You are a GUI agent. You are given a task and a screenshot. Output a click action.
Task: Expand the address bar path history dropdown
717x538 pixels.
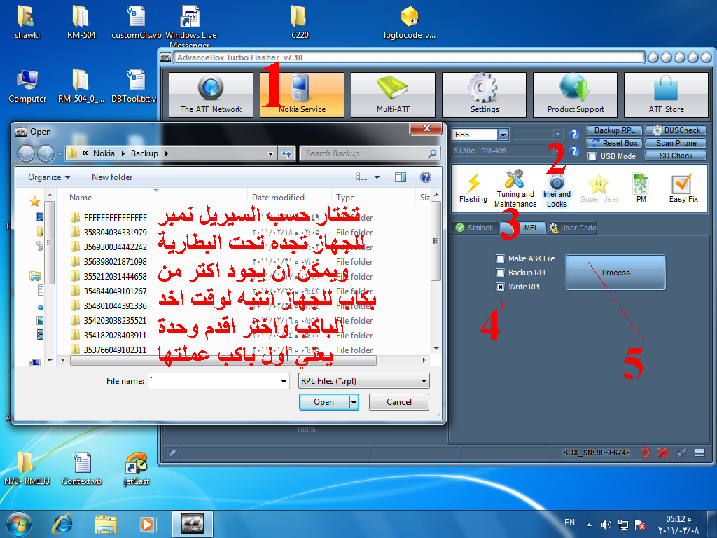270,153
